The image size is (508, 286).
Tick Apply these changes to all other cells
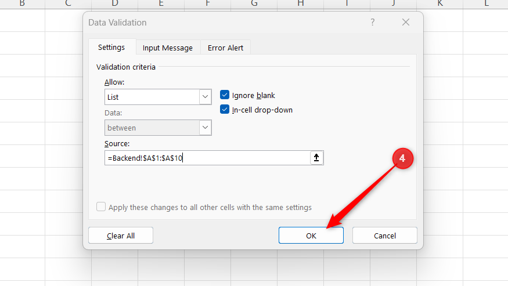tap(101, 207)
